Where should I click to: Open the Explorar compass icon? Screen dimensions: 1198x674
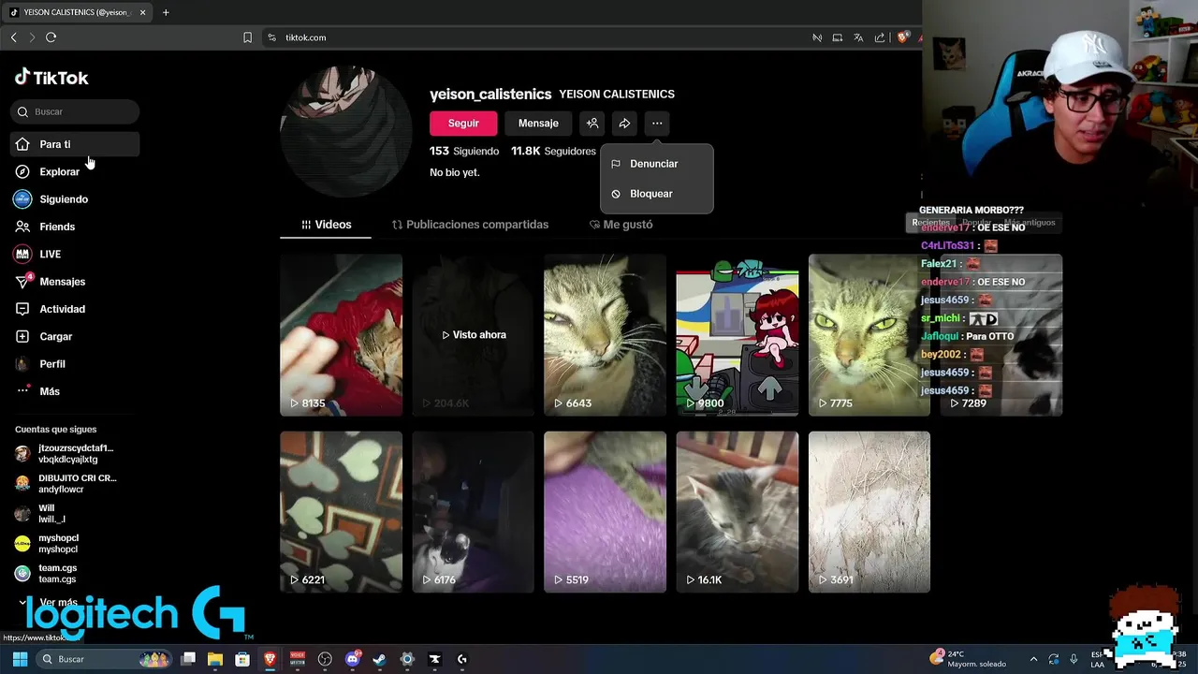point(22,171)
